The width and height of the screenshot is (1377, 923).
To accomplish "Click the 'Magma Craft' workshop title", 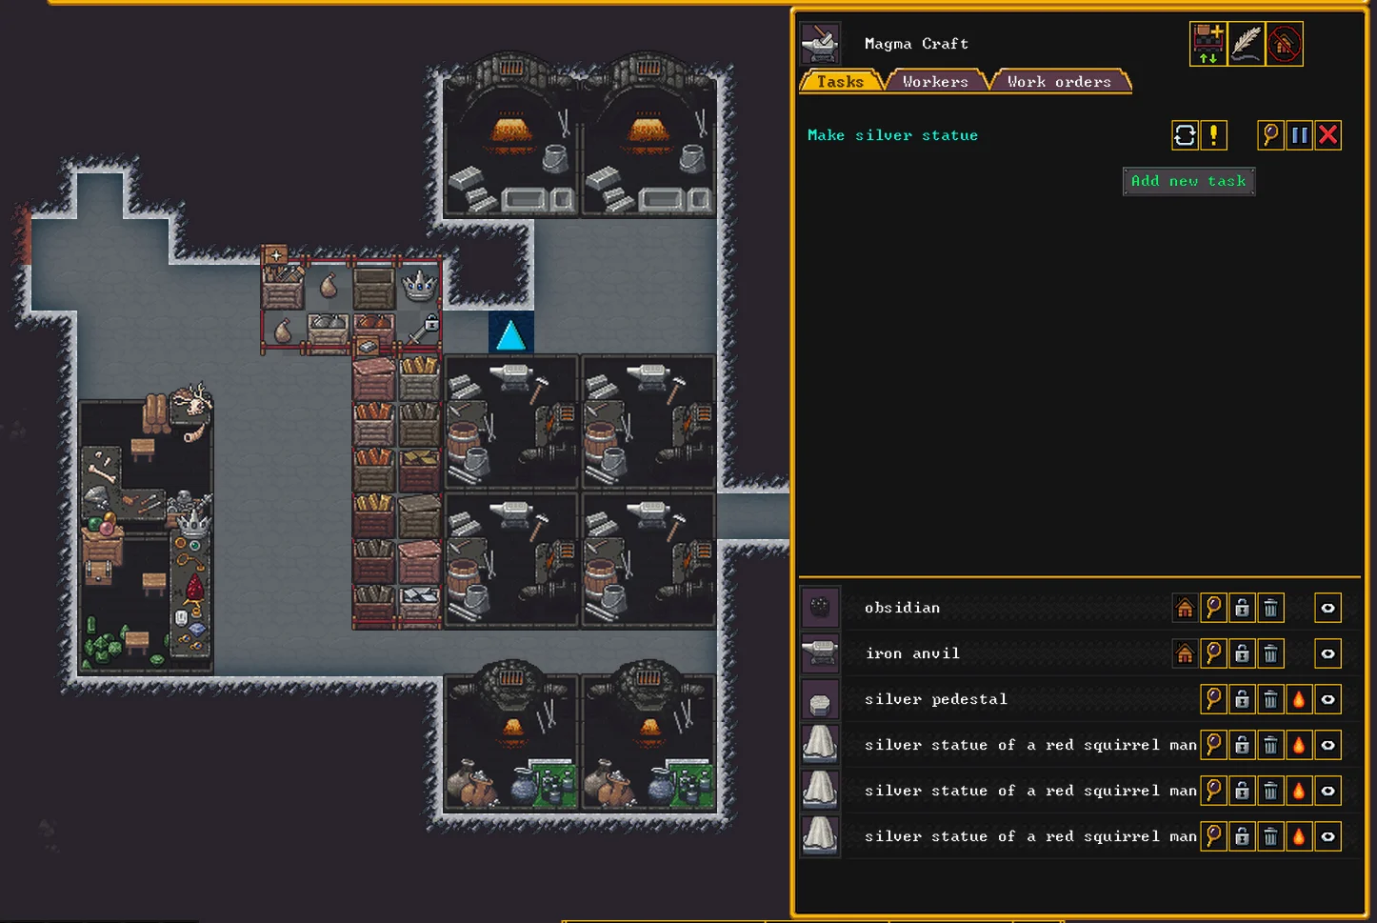I will (x=916, y=44).
